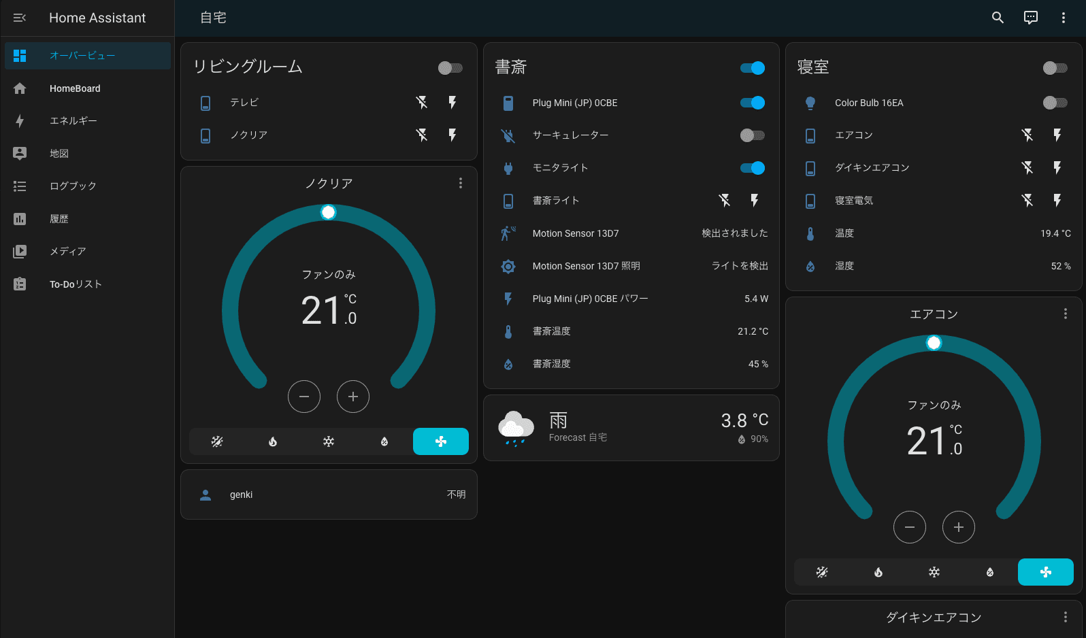The height and width of the screenshot is (638, 1086).
Task: Open the Assist chat icon
Action: 1031,18
